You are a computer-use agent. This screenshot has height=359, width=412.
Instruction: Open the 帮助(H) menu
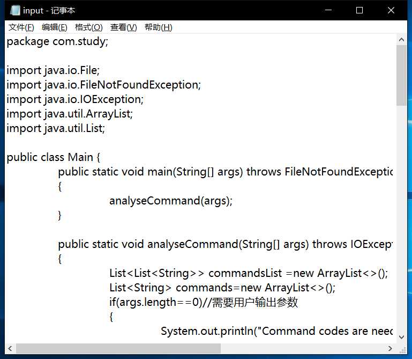pos(158,27)
